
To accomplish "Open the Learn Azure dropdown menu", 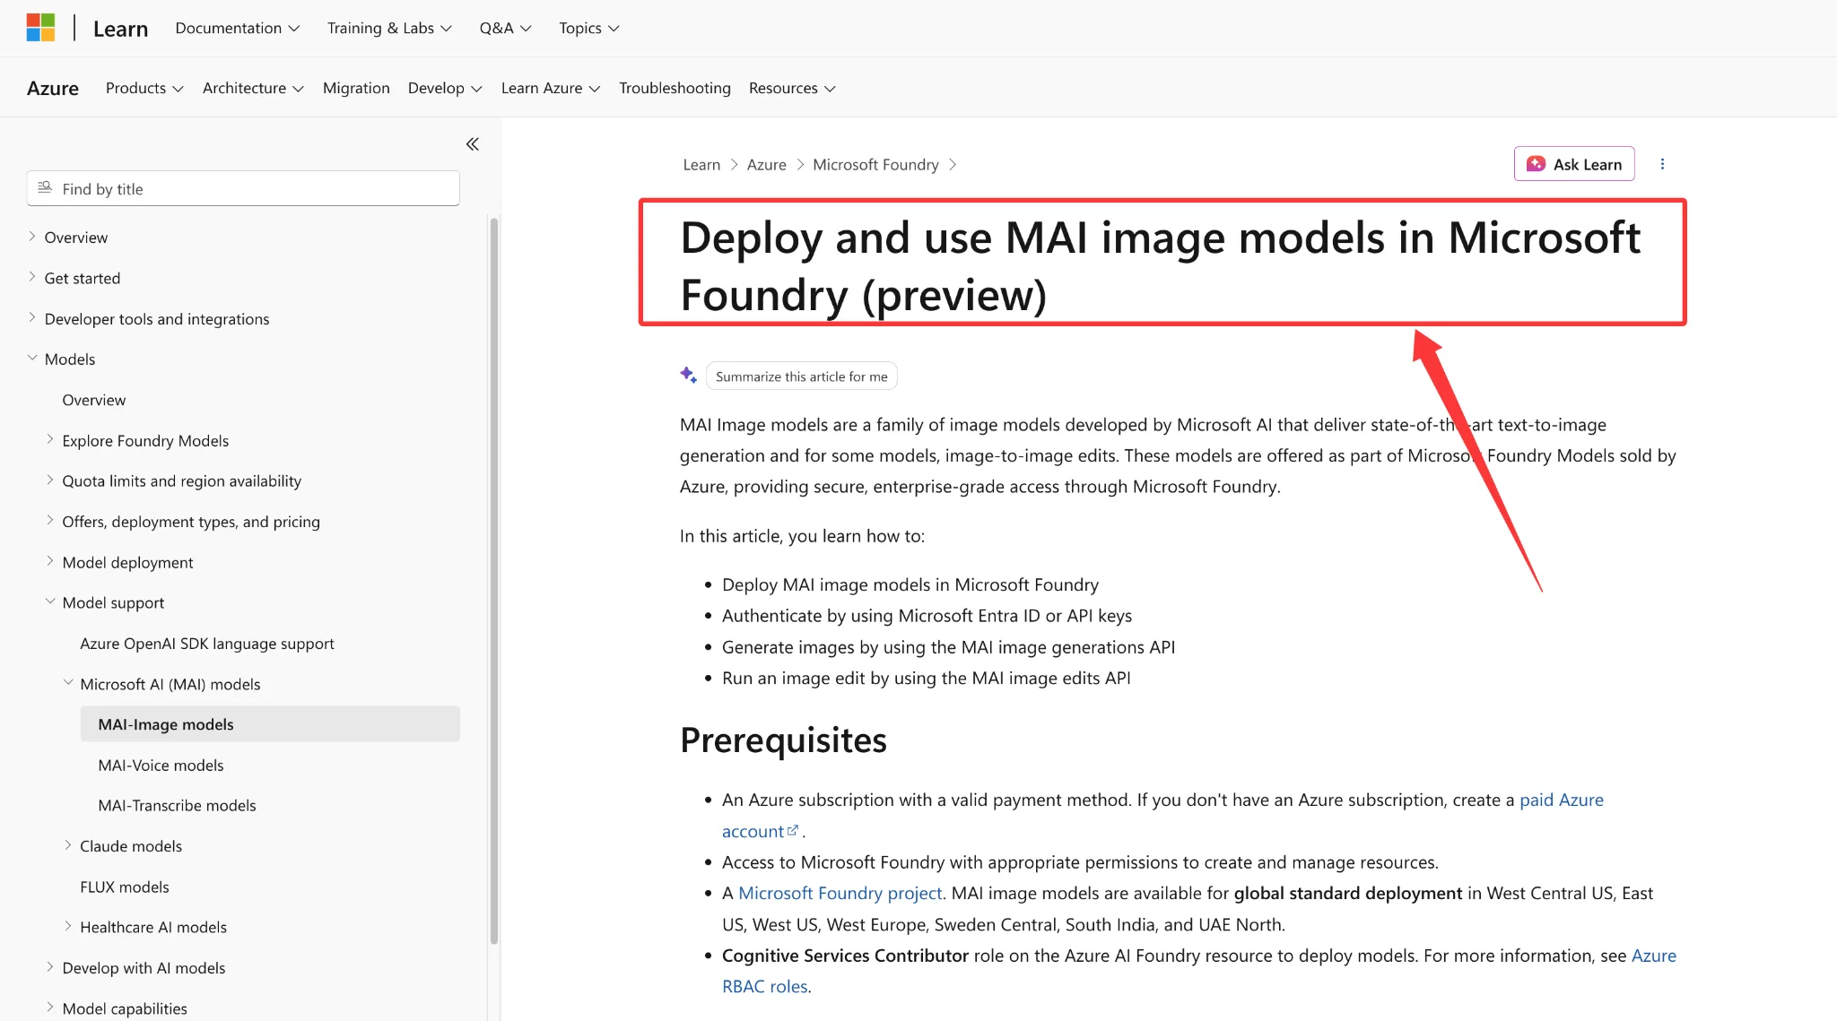I will [551, 88].
